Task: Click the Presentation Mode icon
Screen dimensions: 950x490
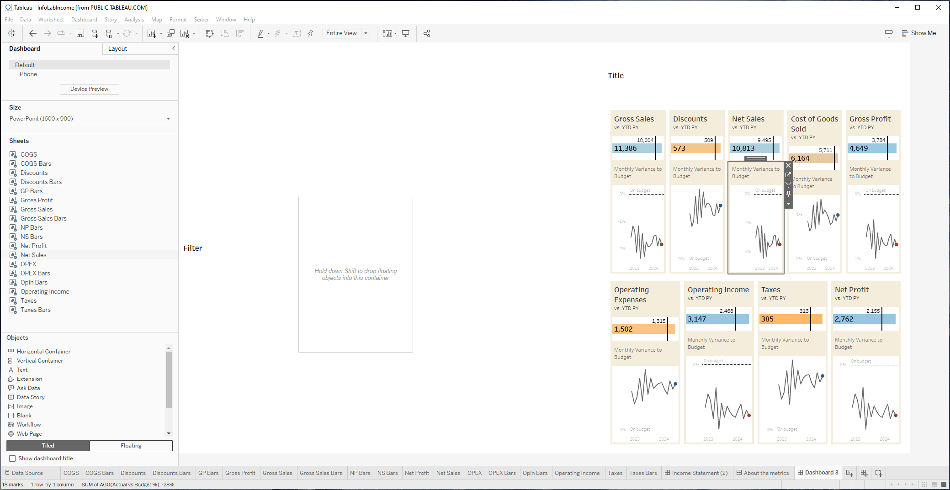Action: 405,33
